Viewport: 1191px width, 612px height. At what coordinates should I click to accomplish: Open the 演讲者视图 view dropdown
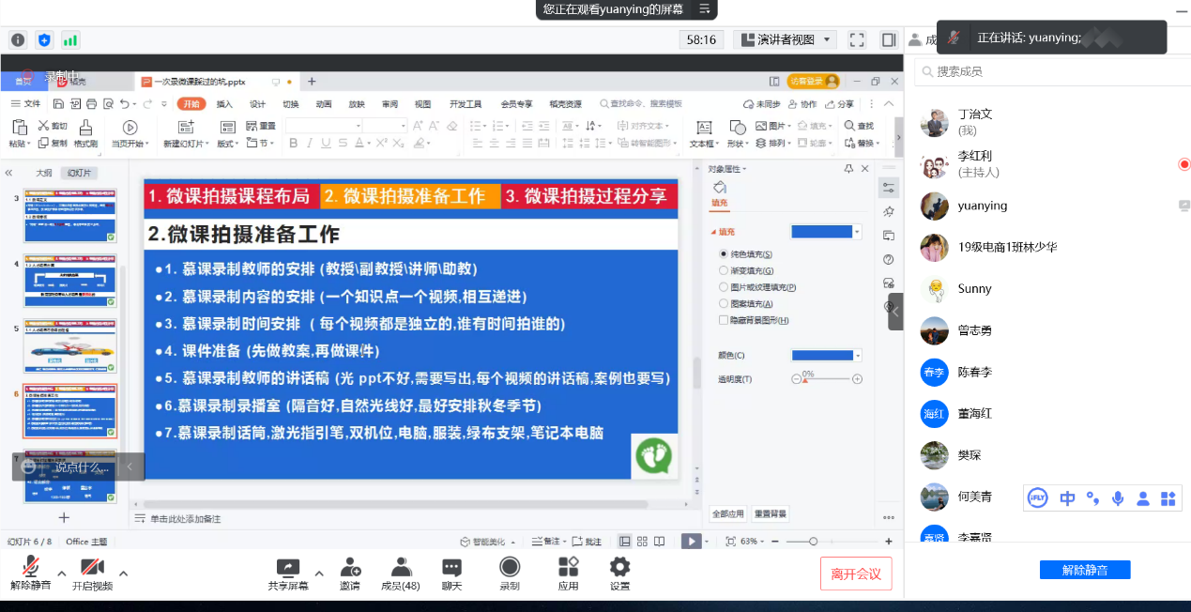785,39
